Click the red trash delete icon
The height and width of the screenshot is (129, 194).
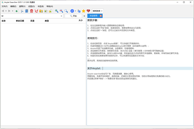pyautogui.click(x=32, y=11)
